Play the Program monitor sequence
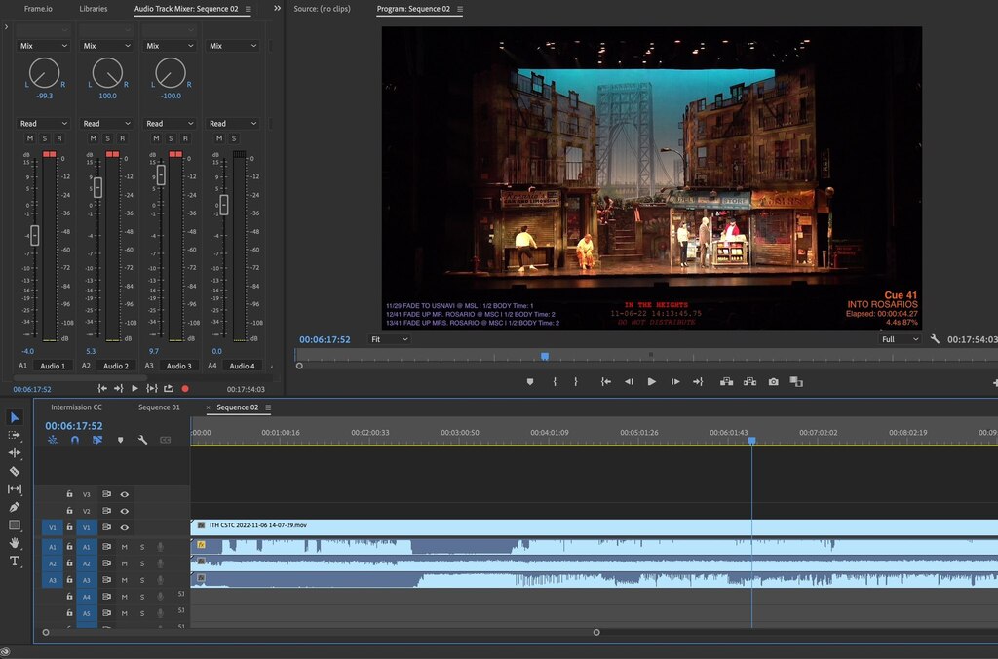The width and height of the screenshot is (998, 659). pos(652,382)
